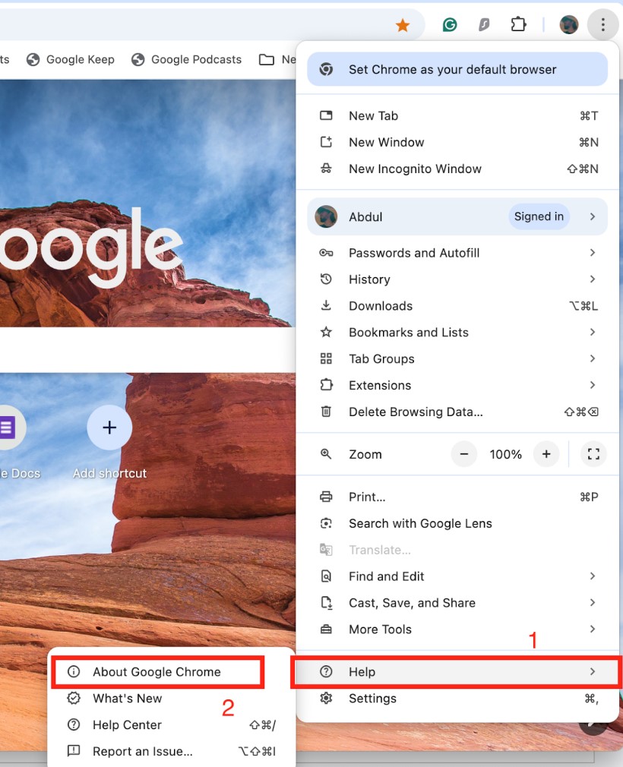Screen dimensions: 623x767
Task: Click the Extensions puzzle piece icon
Action: 518,25
